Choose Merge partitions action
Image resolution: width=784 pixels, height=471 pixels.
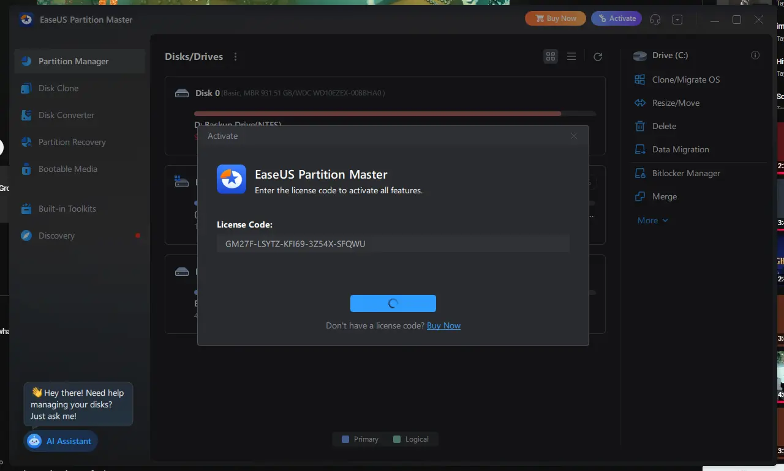click(665, 196)
